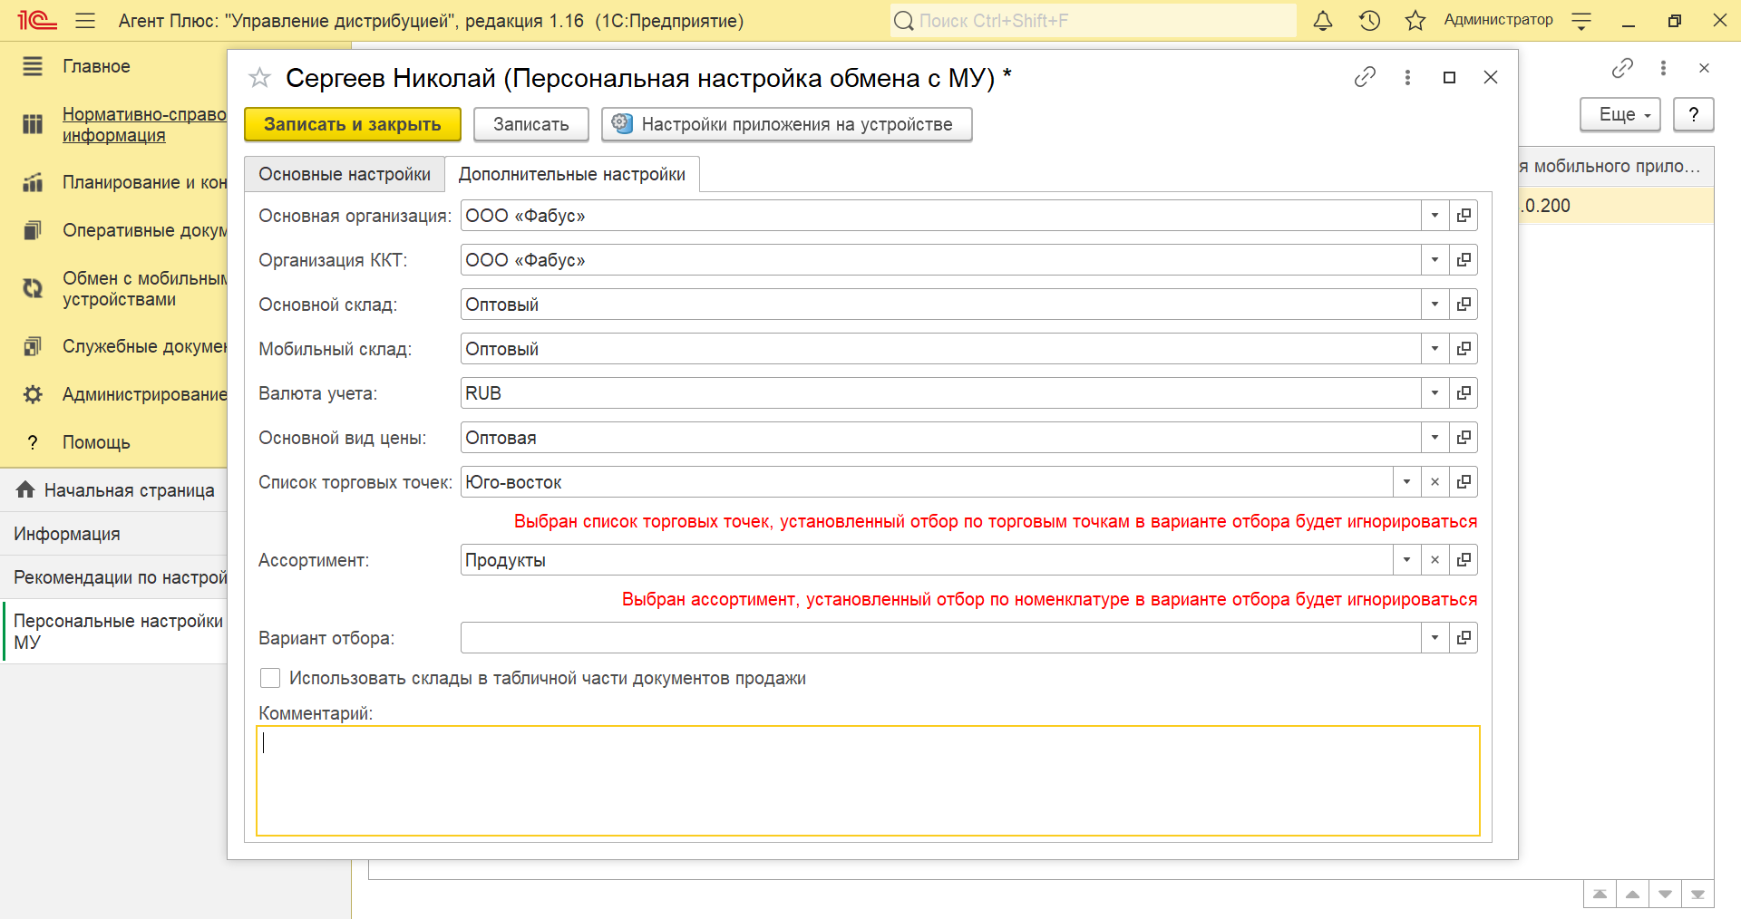Open history clock icon in title bar
The height and width of the screenshot is (919, 1741).
click(x=1369, y=21)
